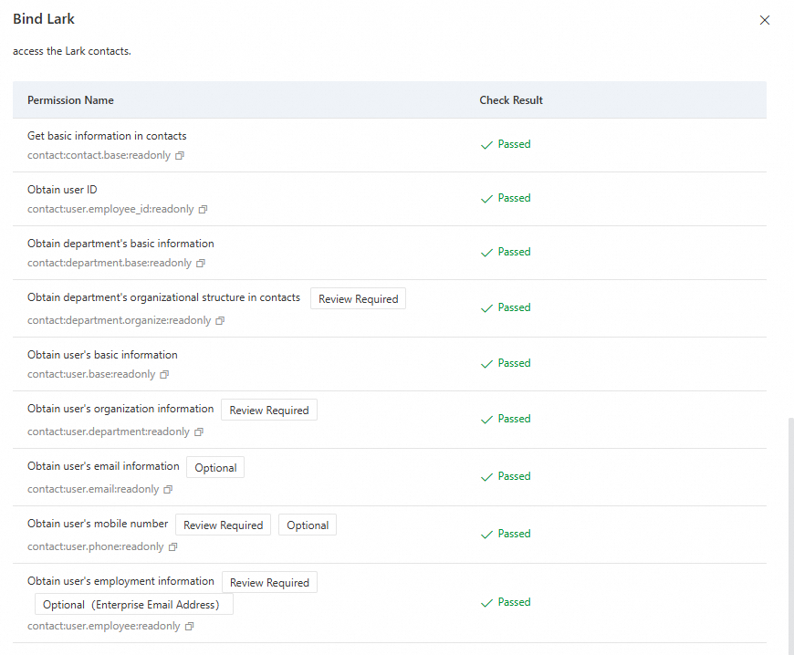Image resolution: width=794 pixels, height=655 pixels.
Task: Copy contact:department.base:readonly permission code
Action: coord(201,264)
